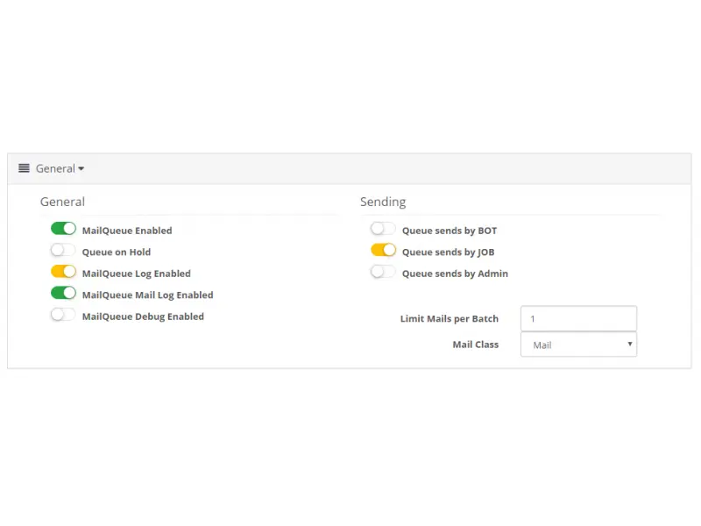
Task: Click the Queue on Hold label
Action: (117, 252)
